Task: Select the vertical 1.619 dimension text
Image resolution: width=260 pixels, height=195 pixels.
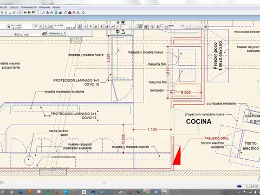Action: point(167,72)
